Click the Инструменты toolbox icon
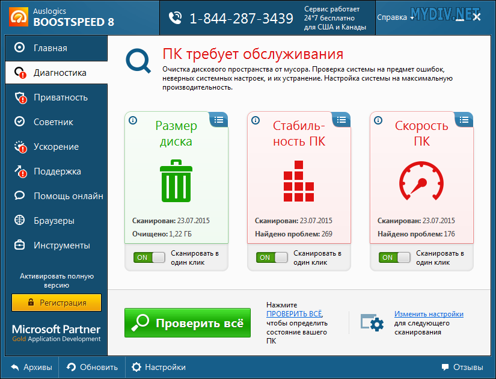The height and width of the screenshot is (379, 496). [19, 245]
